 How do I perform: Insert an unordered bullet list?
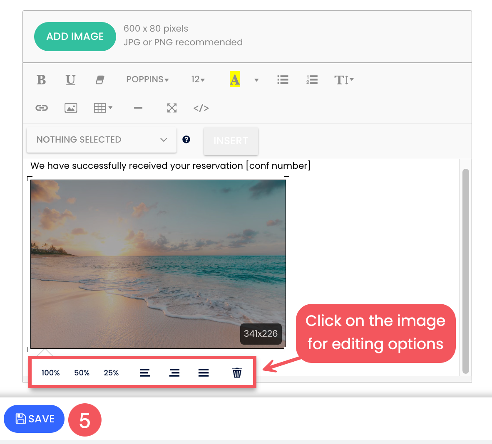[283, 80]
